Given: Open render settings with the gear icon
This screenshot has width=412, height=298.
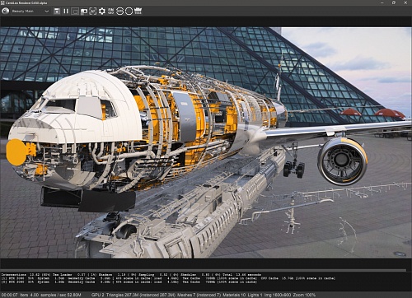Looking at the screenshot, I should tap(102, 12).
